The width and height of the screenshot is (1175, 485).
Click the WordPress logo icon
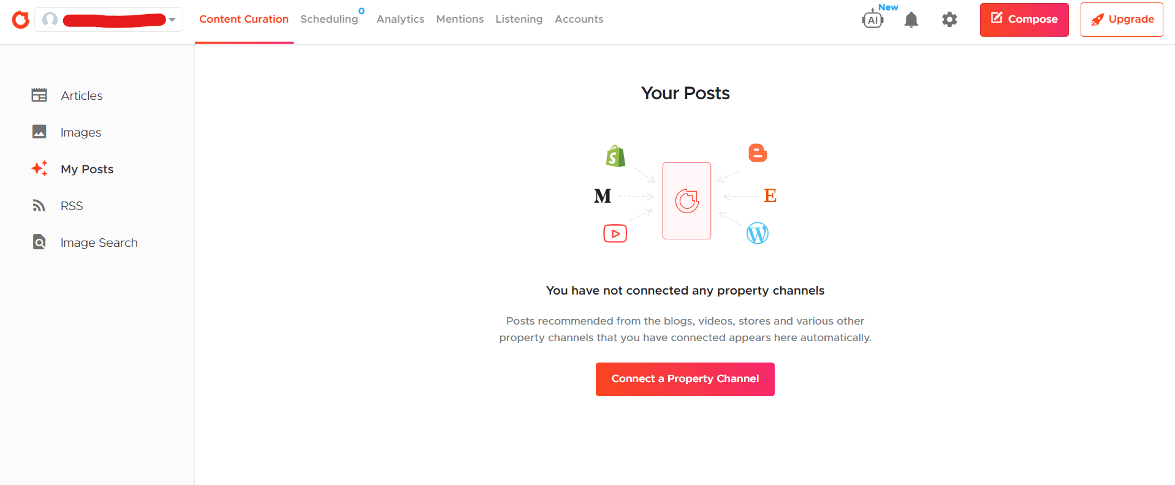(x=758, y=233)
